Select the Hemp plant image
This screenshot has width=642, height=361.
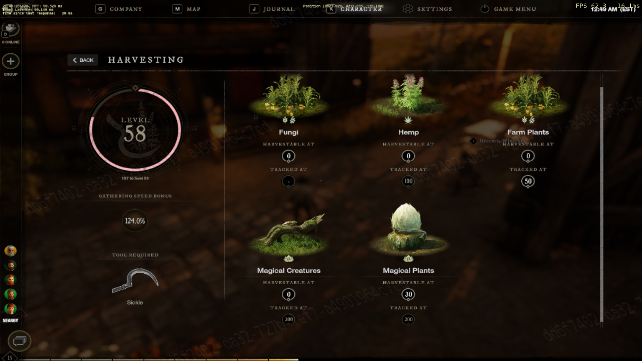[x=408, y=95]
